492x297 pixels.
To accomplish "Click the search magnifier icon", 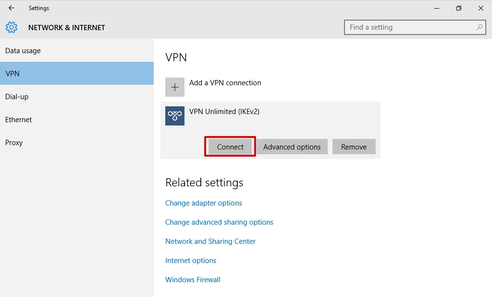I will coord(479,27).
